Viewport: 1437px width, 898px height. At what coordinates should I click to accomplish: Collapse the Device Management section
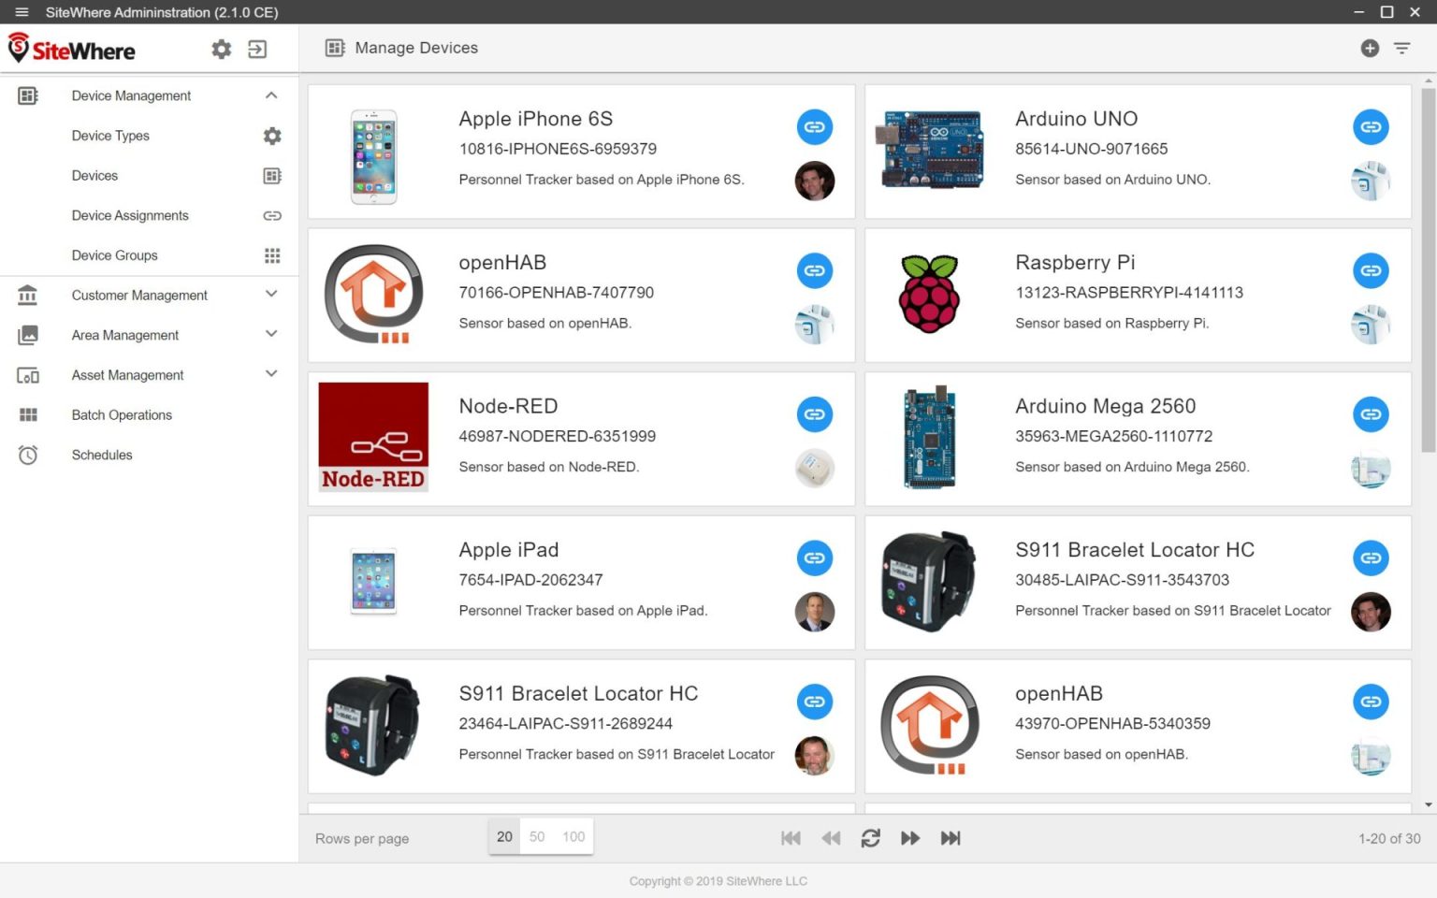271,95
